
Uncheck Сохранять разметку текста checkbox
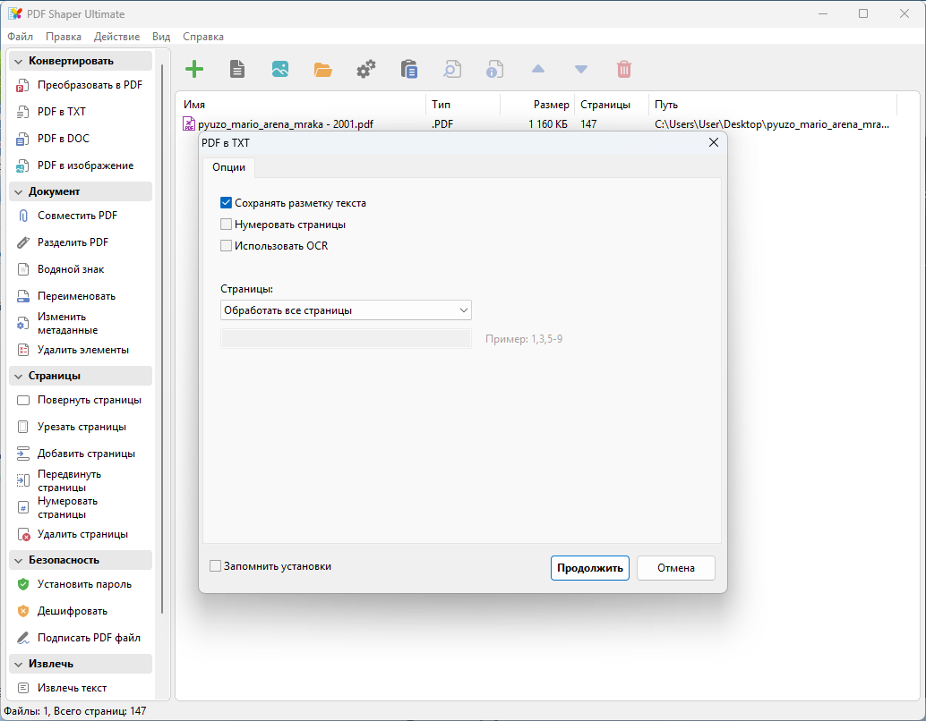(x=227, y=203)
